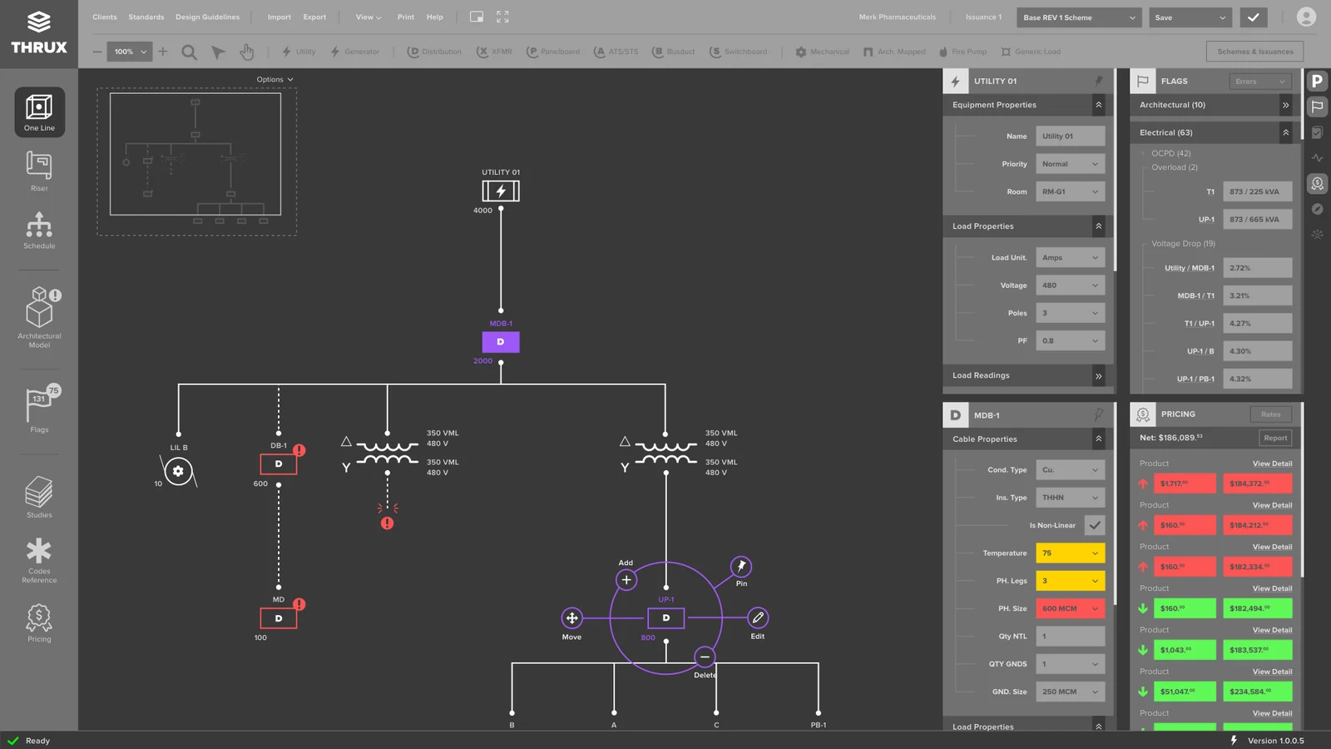
Task: Open the Pricing sidebar section
Action: pos(39,623)
